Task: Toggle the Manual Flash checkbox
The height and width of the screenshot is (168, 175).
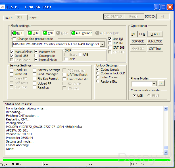Action: 12,51
